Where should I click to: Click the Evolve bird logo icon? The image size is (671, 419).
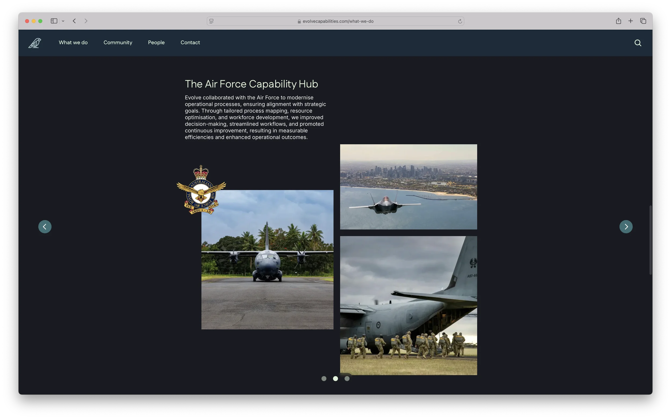point(35,43)
